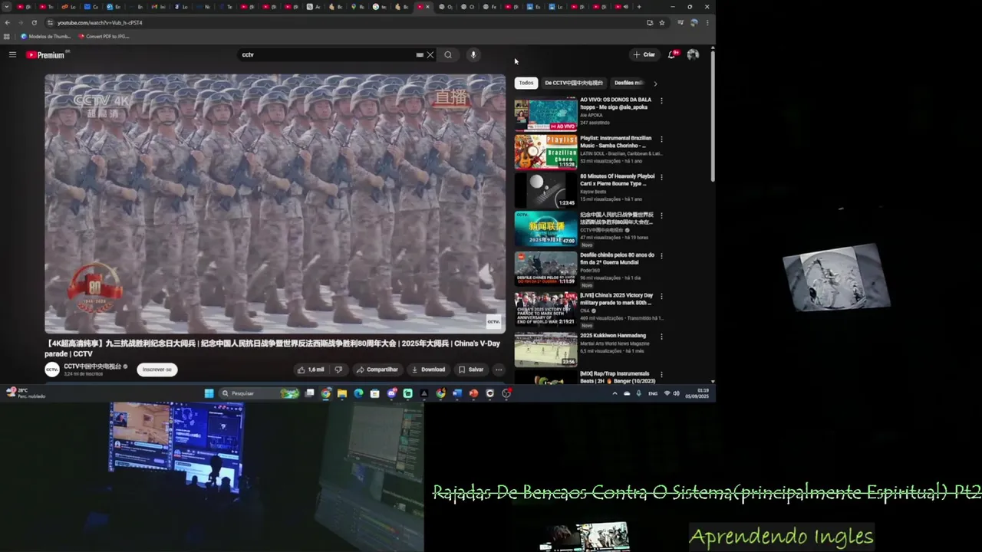Open the weather widget showing 28°C
The image size is (982, 552).
click(x=25, y=393)
